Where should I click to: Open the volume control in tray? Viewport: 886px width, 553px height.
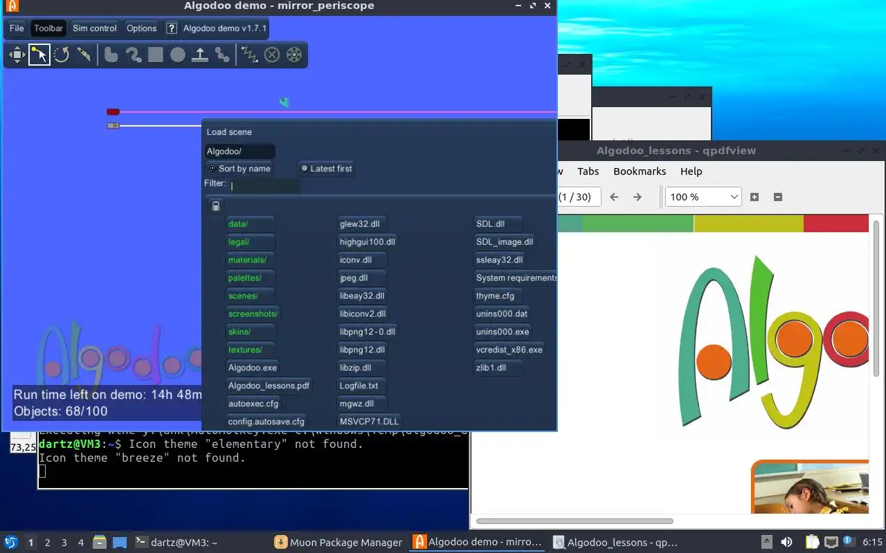[786, 542]
